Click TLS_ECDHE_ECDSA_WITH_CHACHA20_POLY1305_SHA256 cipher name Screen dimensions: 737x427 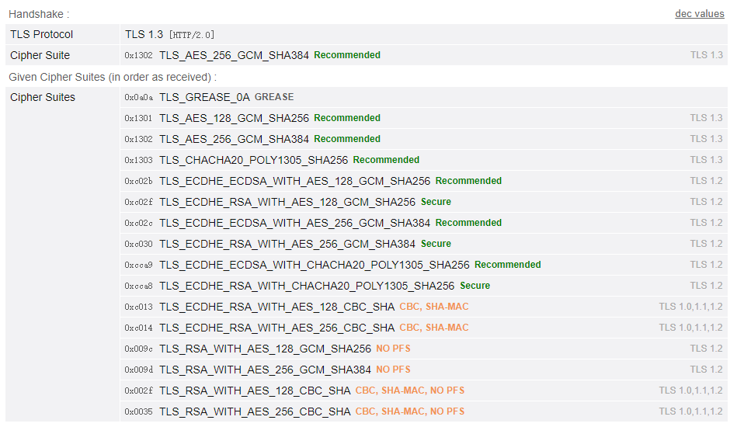(315, 265)
